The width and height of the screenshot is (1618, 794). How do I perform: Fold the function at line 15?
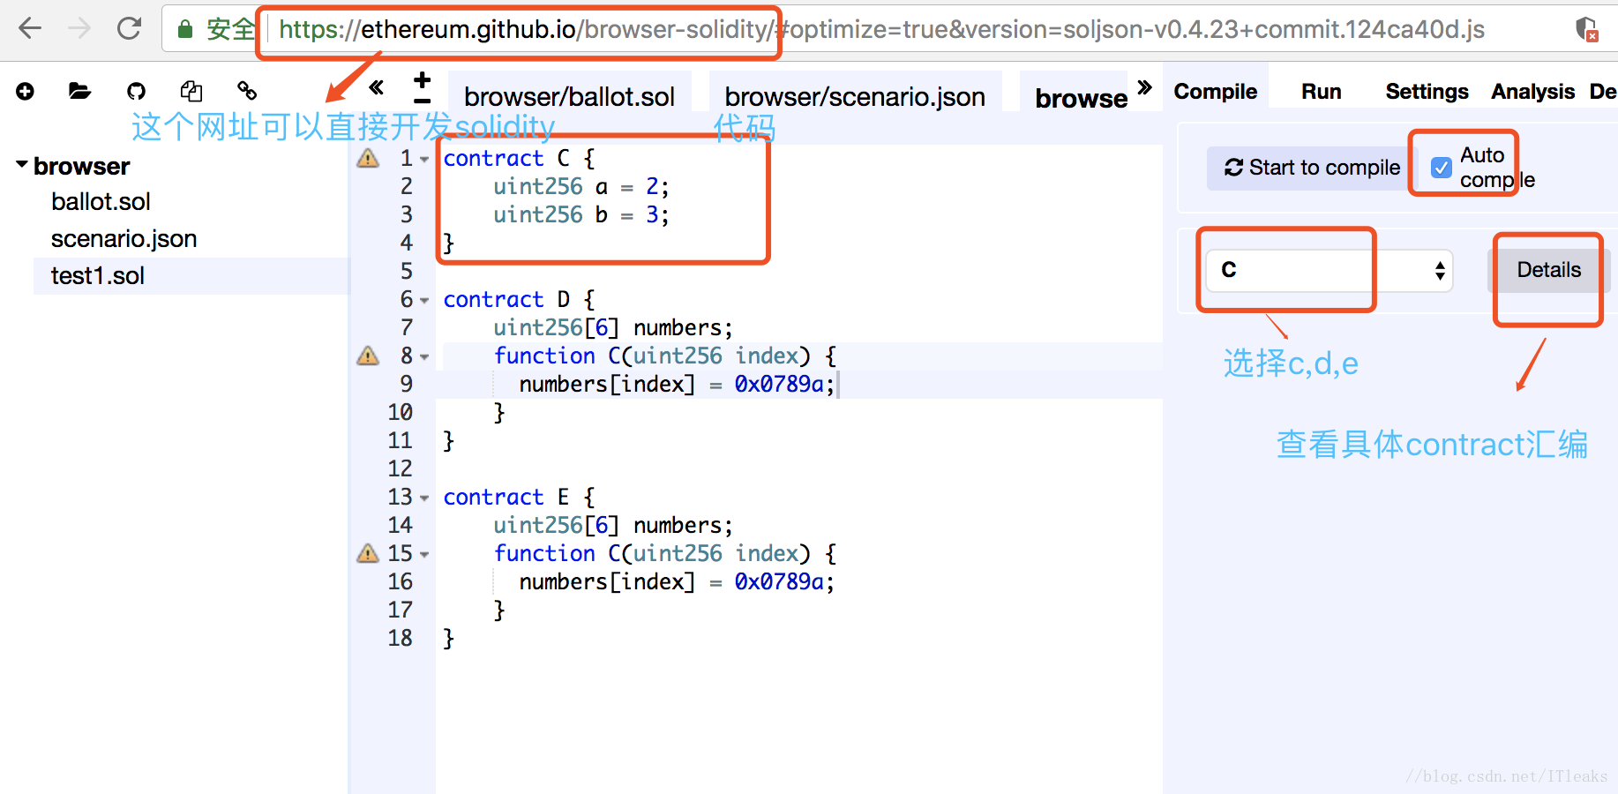[424, 555]
